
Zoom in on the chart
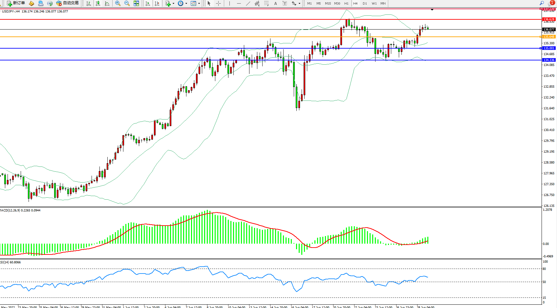pyautogui.click(x=118, y=3)
